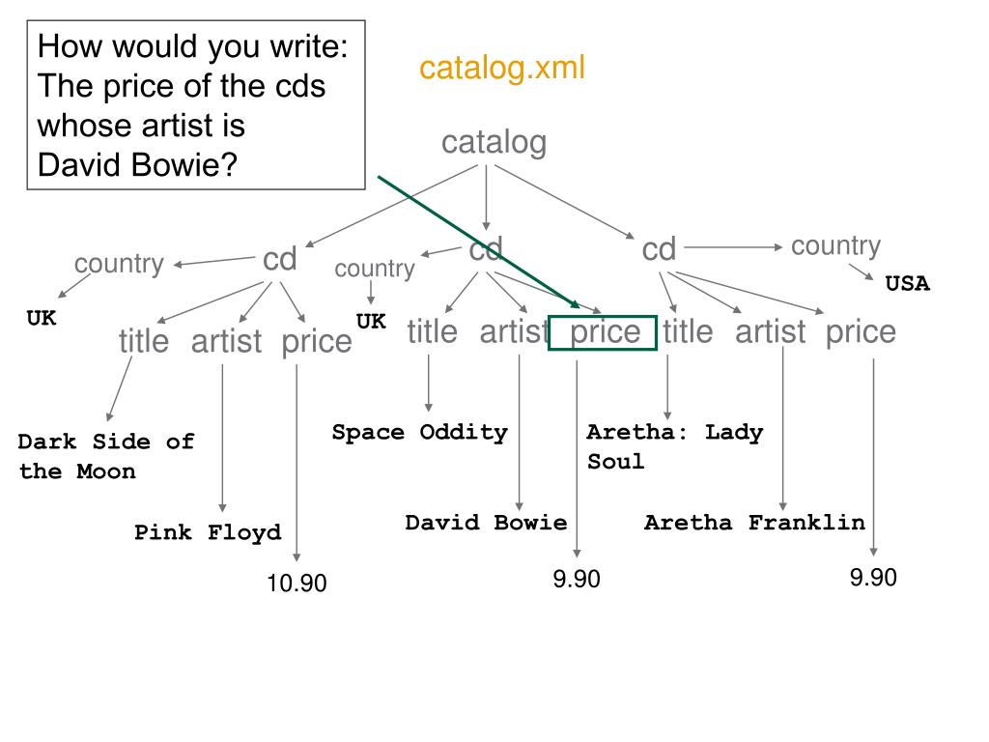The image size is (989, 742).
Task: Select the Aretha: Lady Soul title
Action: [675, 446]
